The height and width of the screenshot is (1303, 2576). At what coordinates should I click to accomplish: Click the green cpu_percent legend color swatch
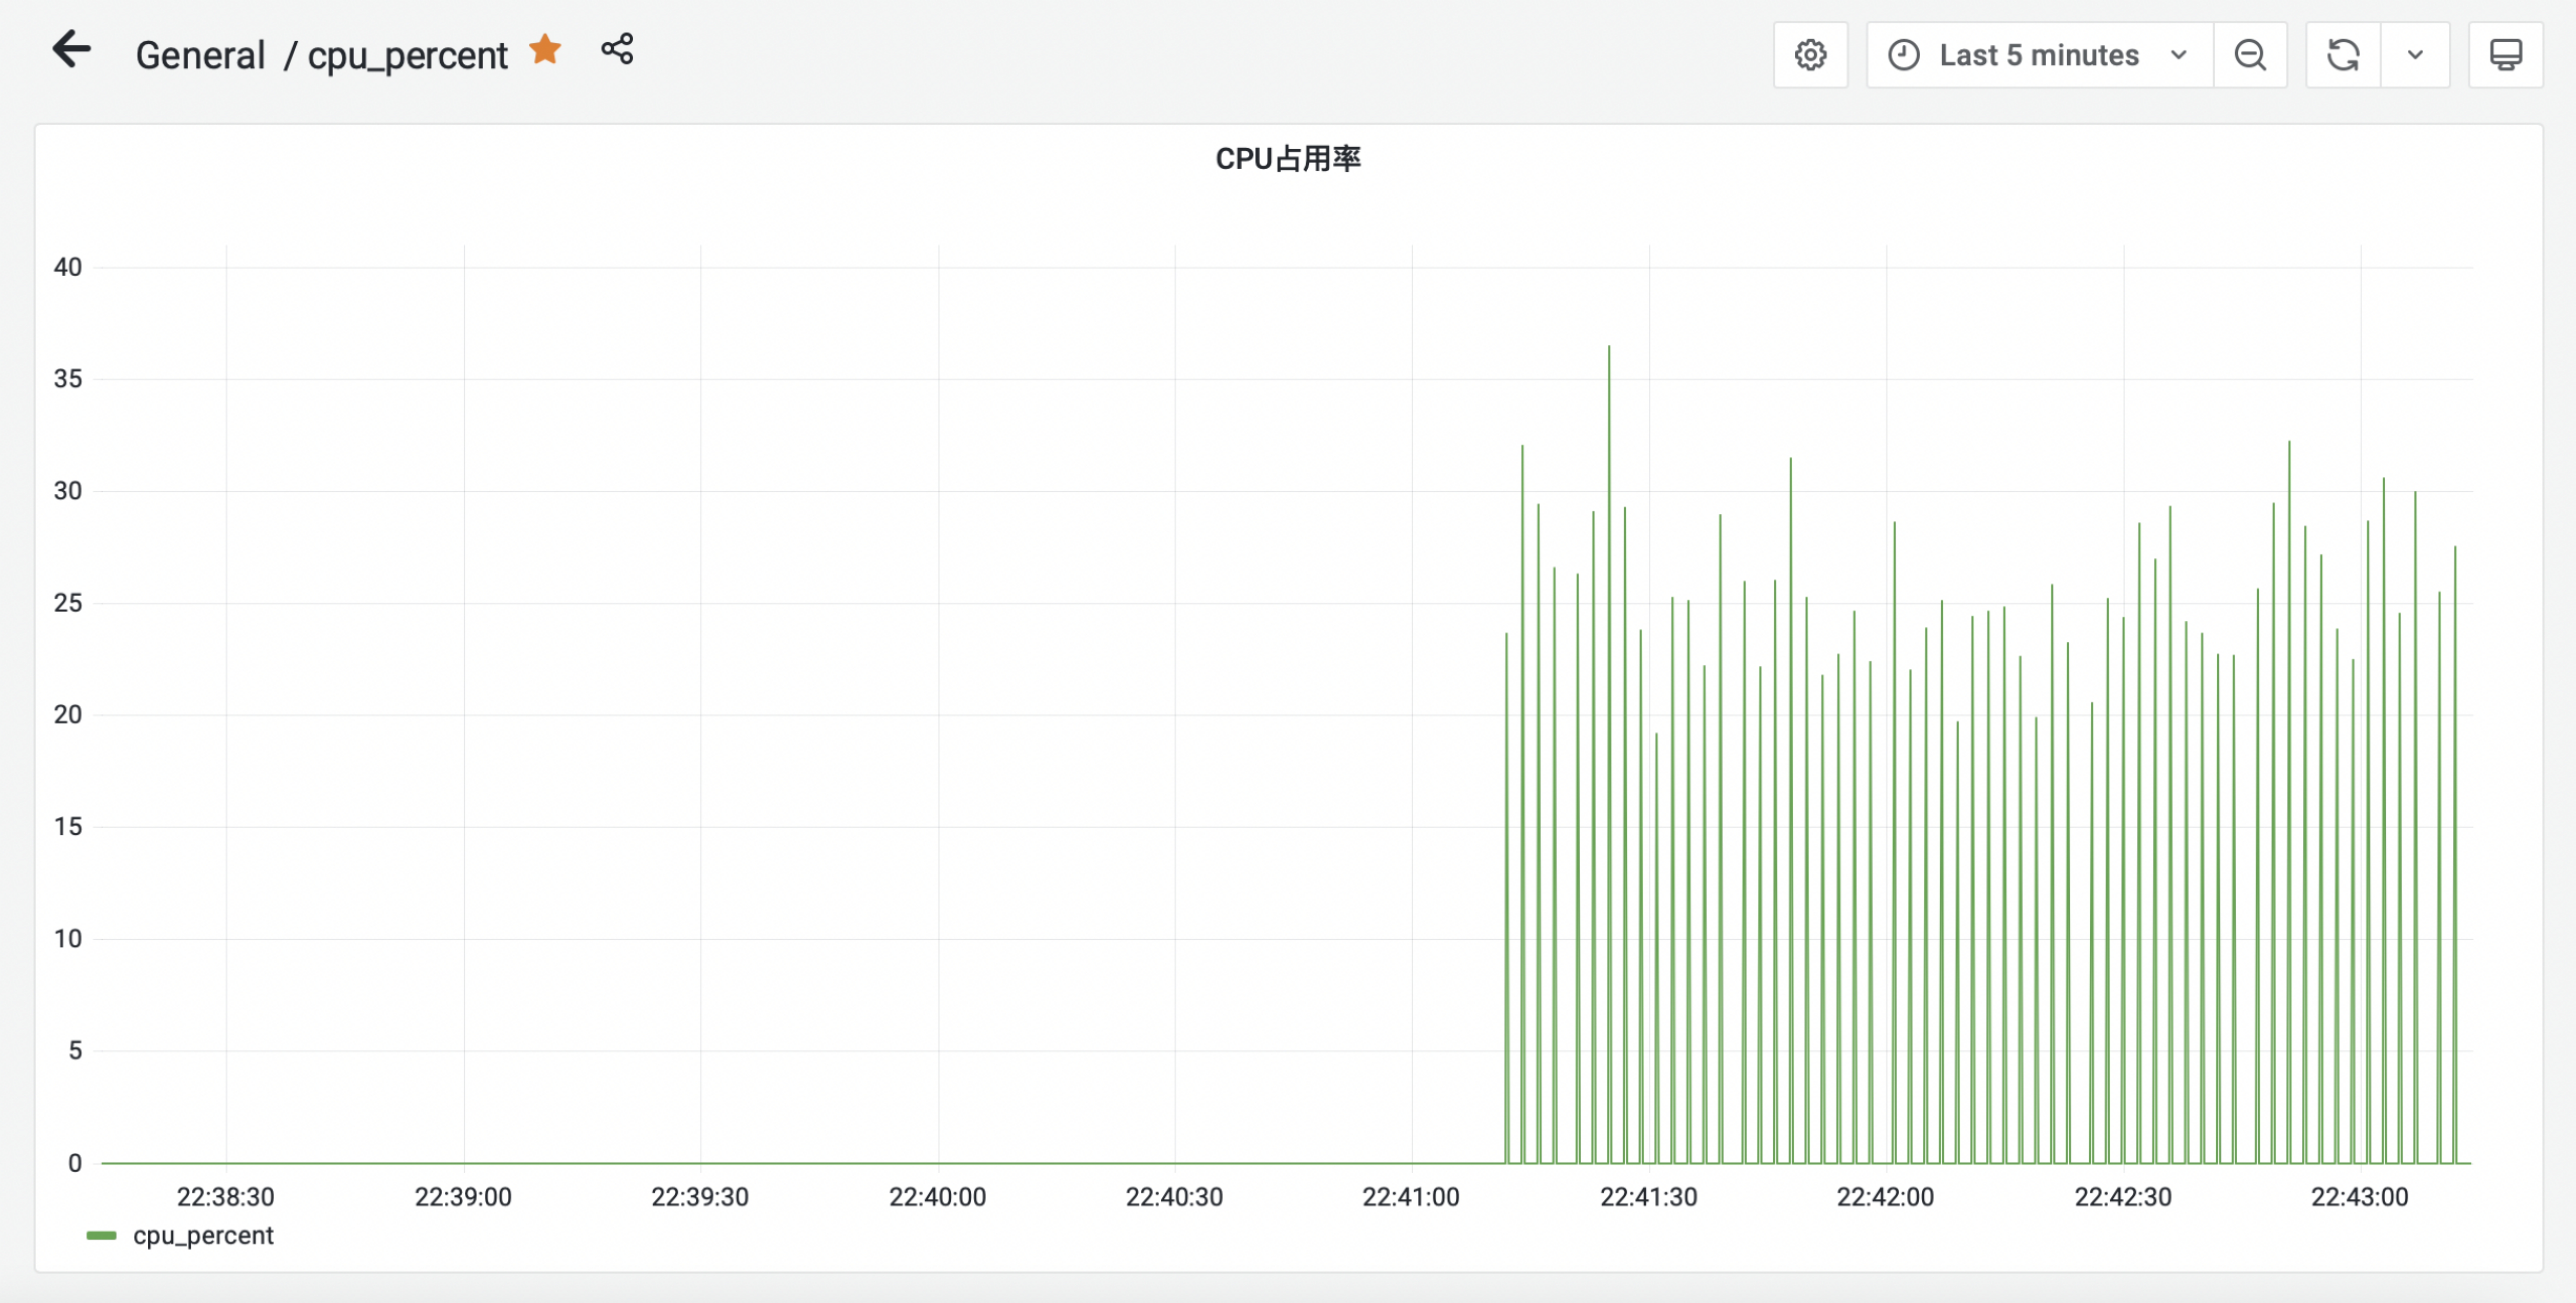[x=101, y=1235]
